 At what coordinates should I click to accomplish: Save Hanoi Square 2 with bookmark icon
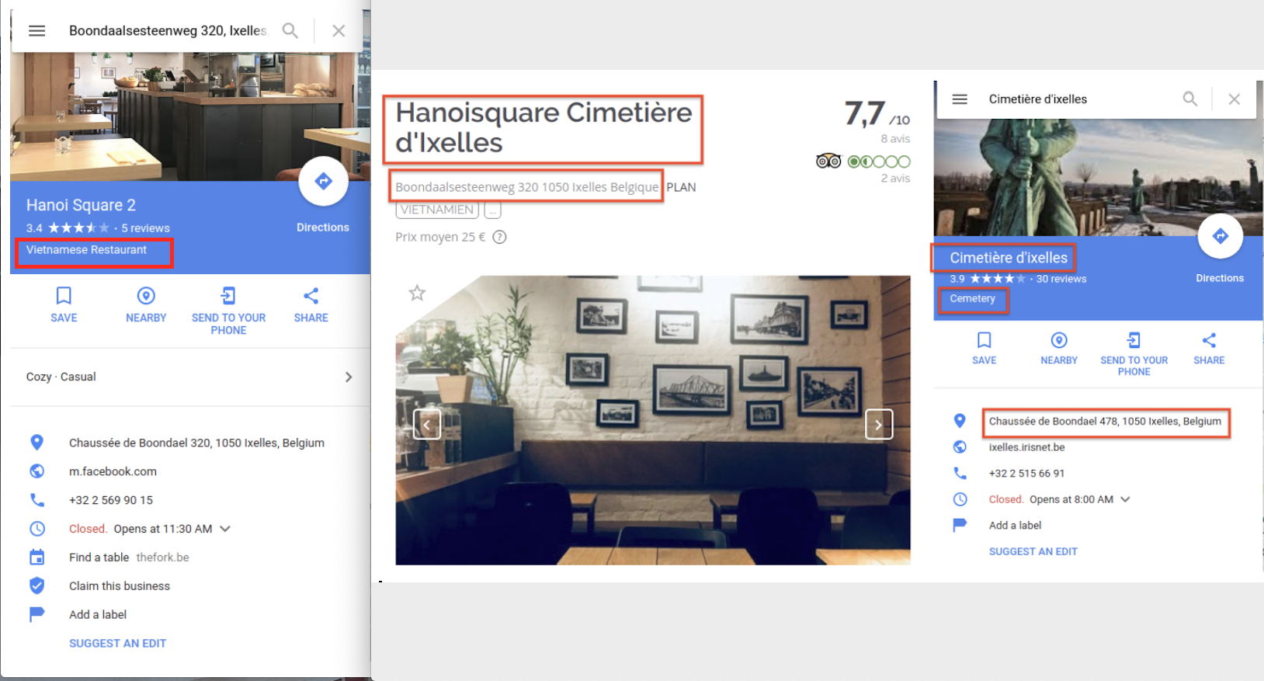(64, 304)
